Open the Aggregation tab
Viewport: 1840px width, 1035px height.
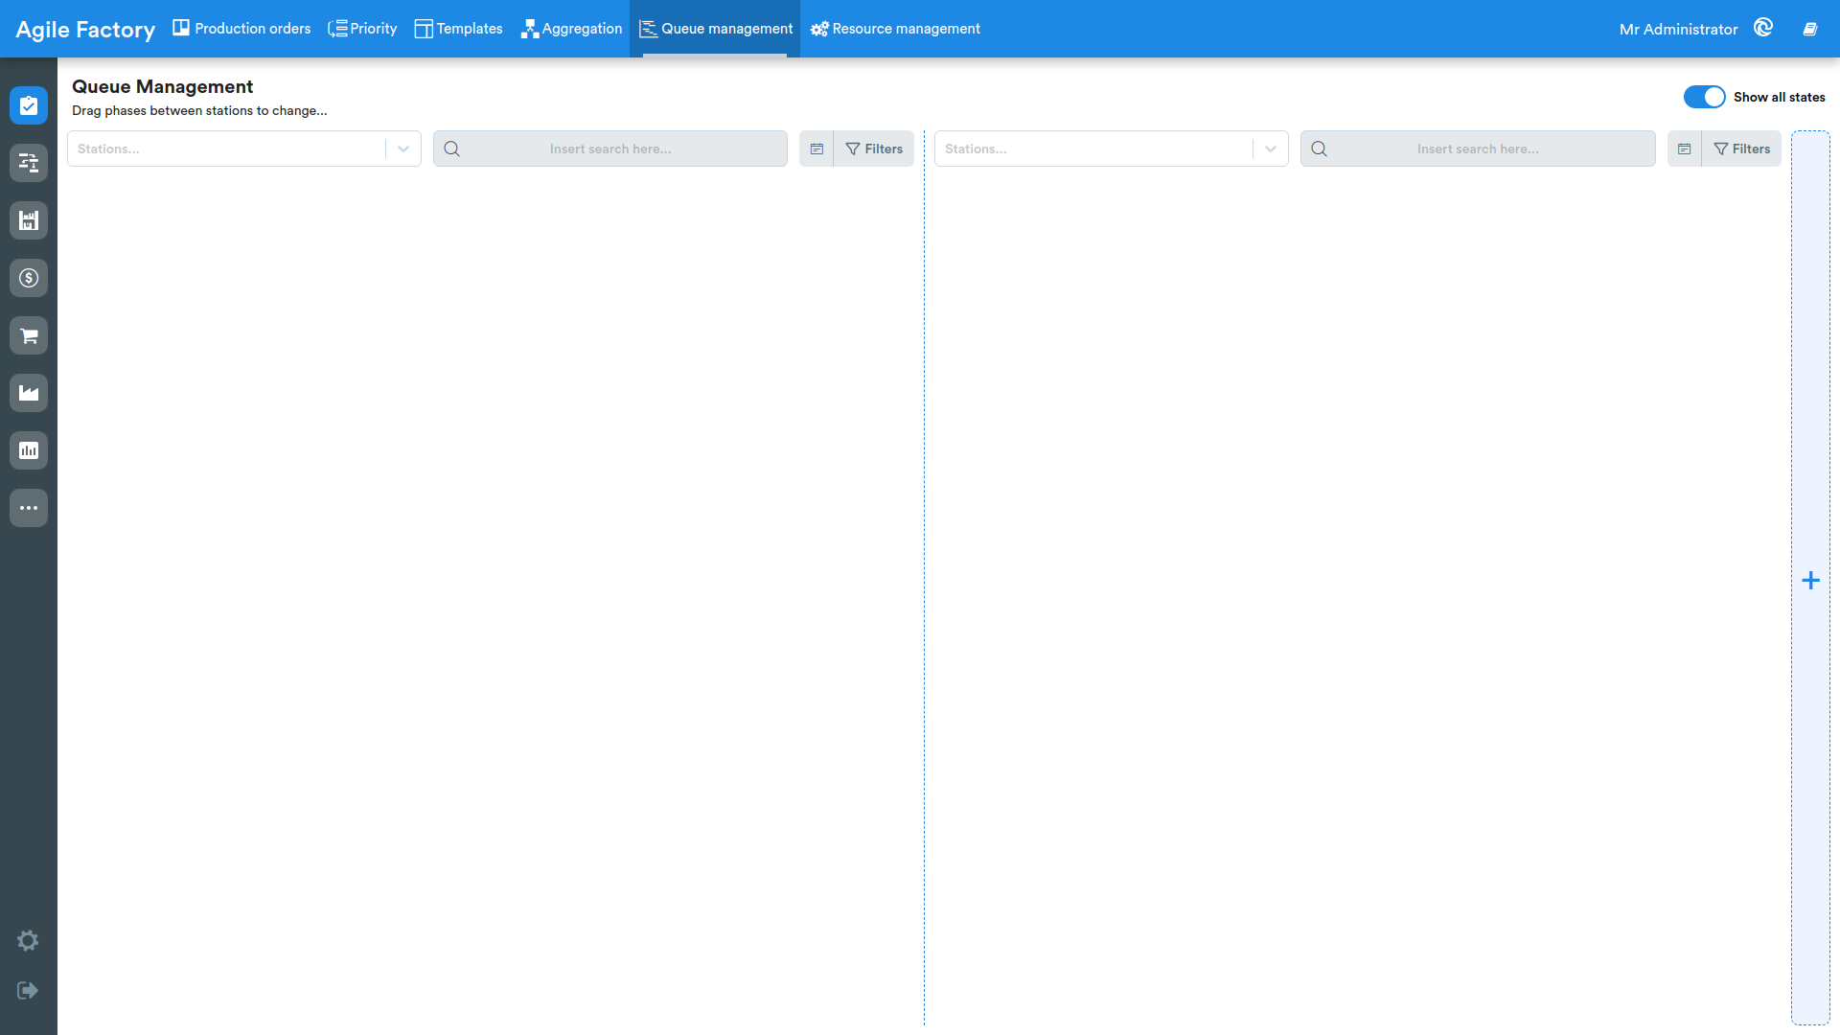[571, 29]
